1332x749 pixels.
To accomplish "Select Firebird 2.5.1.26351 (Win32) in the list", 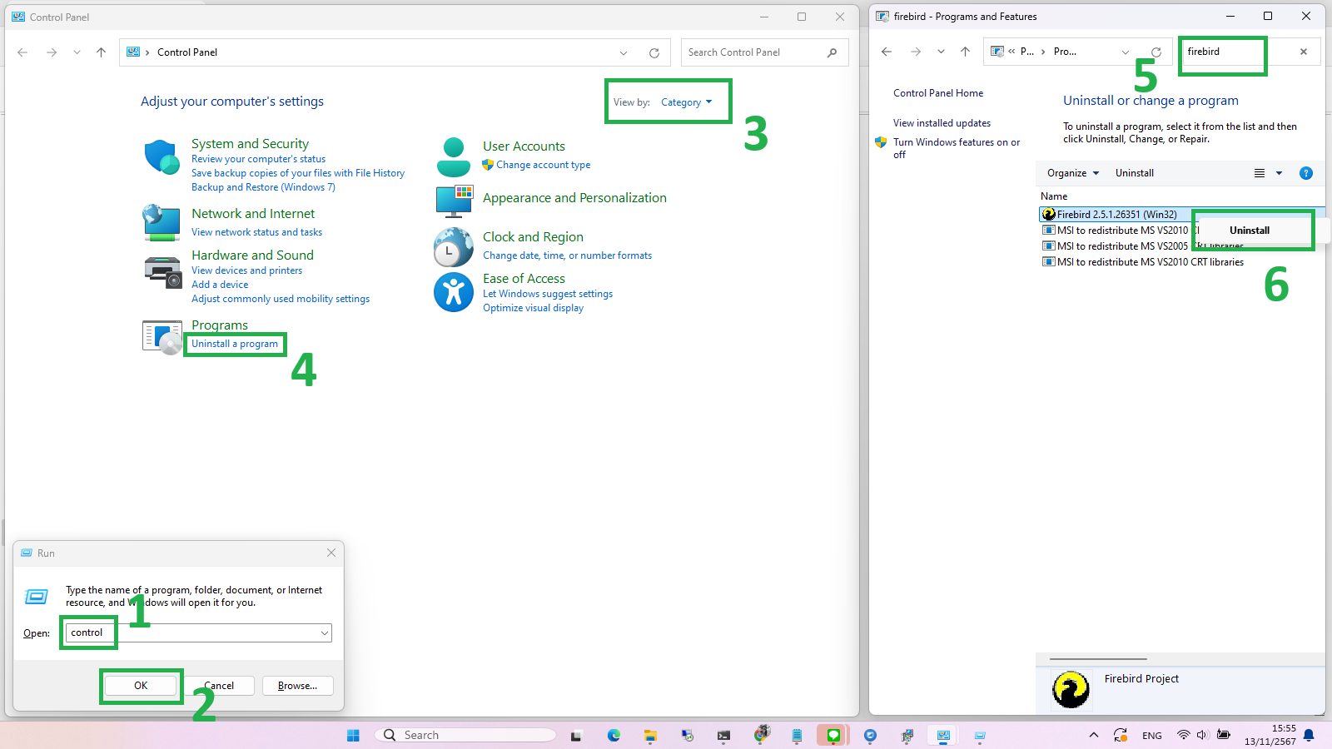I will (1117, 215).
